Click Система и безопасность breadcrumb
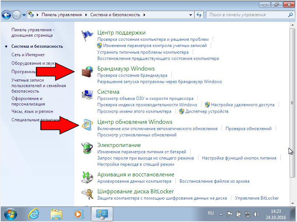Screen dimensions: 297x222 (115, 15)
